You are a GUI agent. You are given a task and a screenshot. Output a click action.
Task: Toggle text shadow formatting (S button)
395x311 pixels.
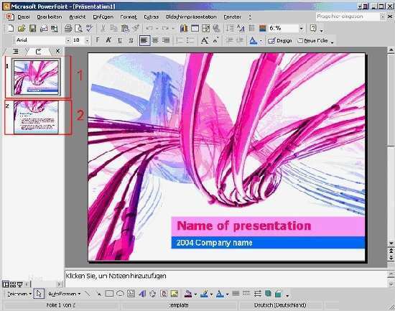coord(131,40)
